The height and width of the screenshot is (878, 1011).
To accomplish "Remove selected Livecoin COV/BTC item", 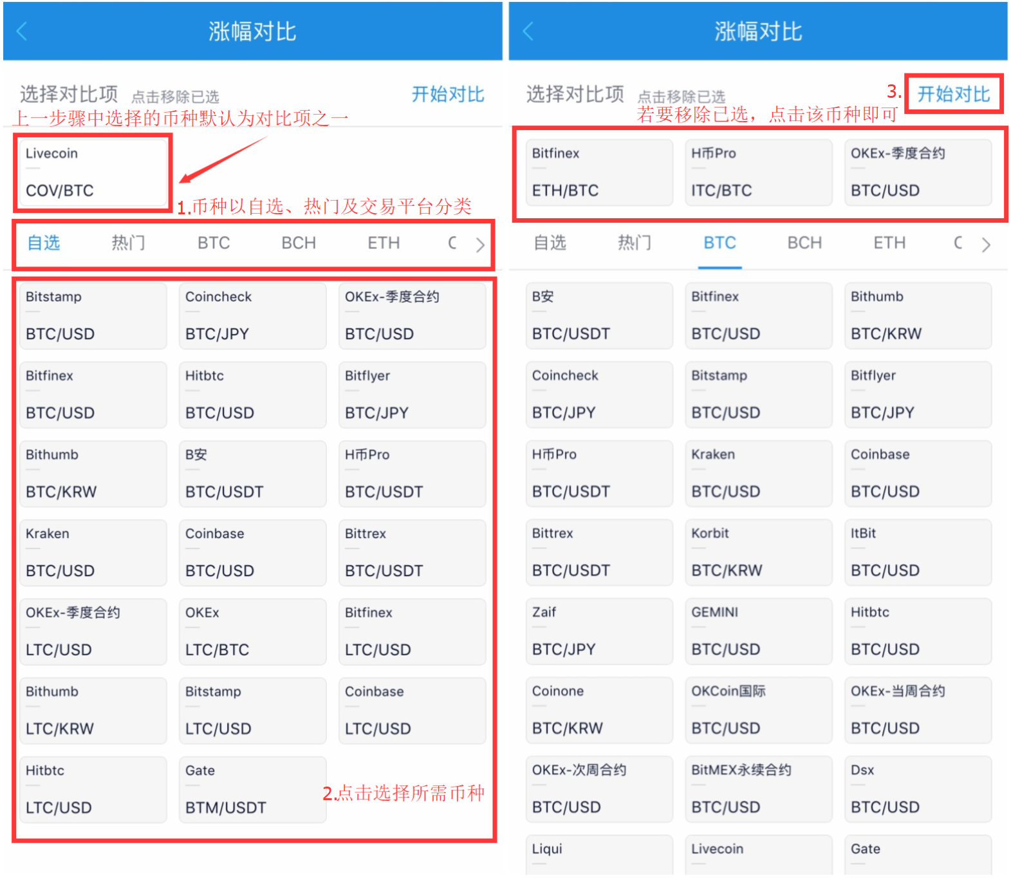I will [93, 173].
